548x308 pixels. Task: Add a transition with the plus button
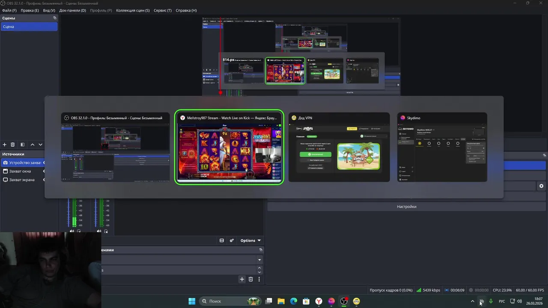click(x=242, y=279)
